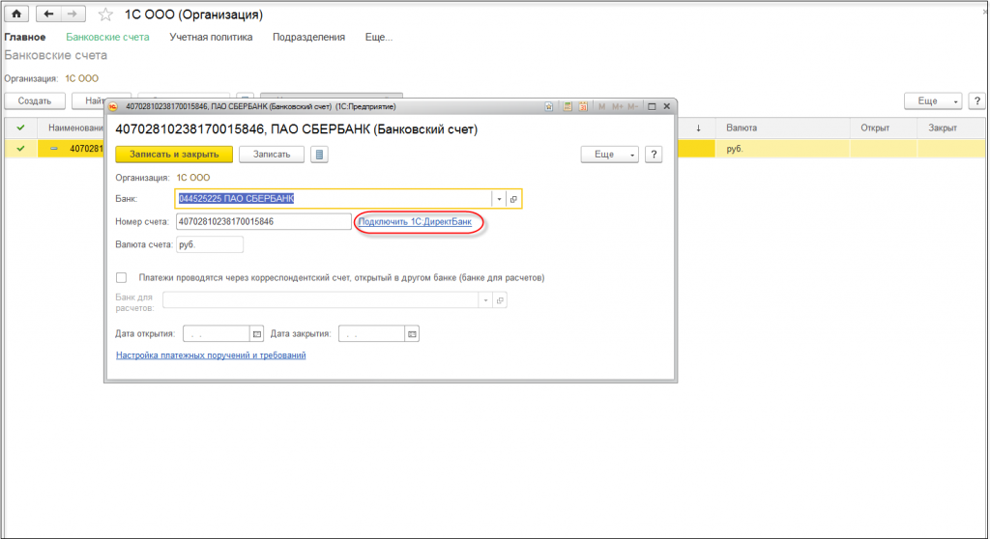This screenshot has width=990, height=539.
Task: Navigate back with the left arrow
Action: click(x=48, y=14)
